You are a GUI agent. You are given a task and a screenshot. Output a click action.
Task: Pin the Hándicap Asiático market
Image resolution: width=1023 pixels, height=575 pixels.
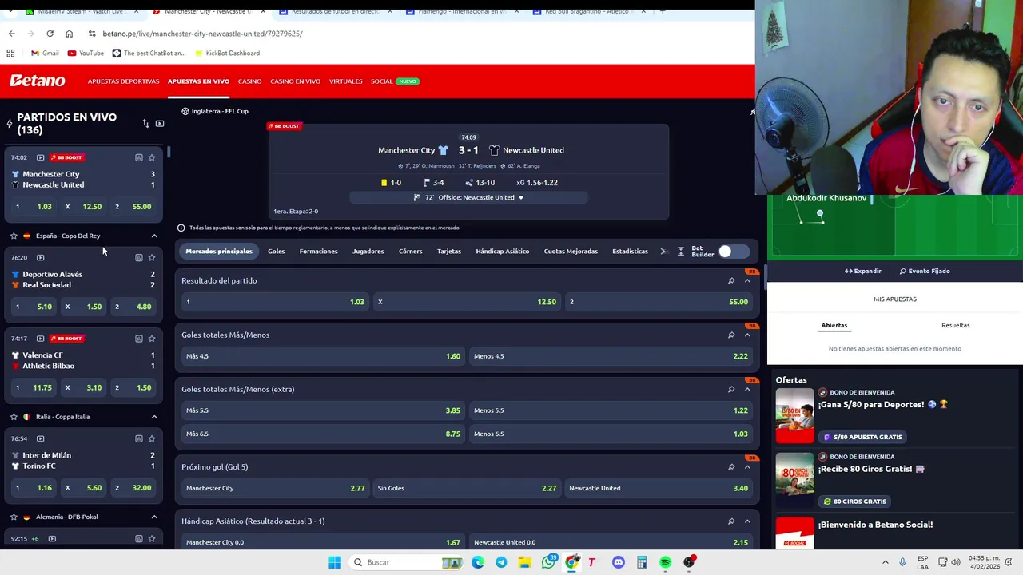[x=731, y=521]
